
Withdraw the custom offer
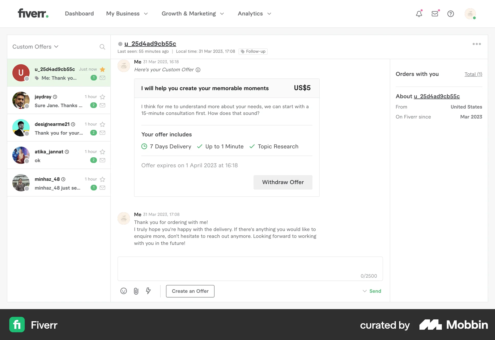click(283, 182)
